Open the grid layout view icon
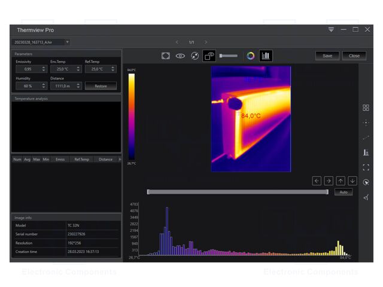 pos(366,108)
